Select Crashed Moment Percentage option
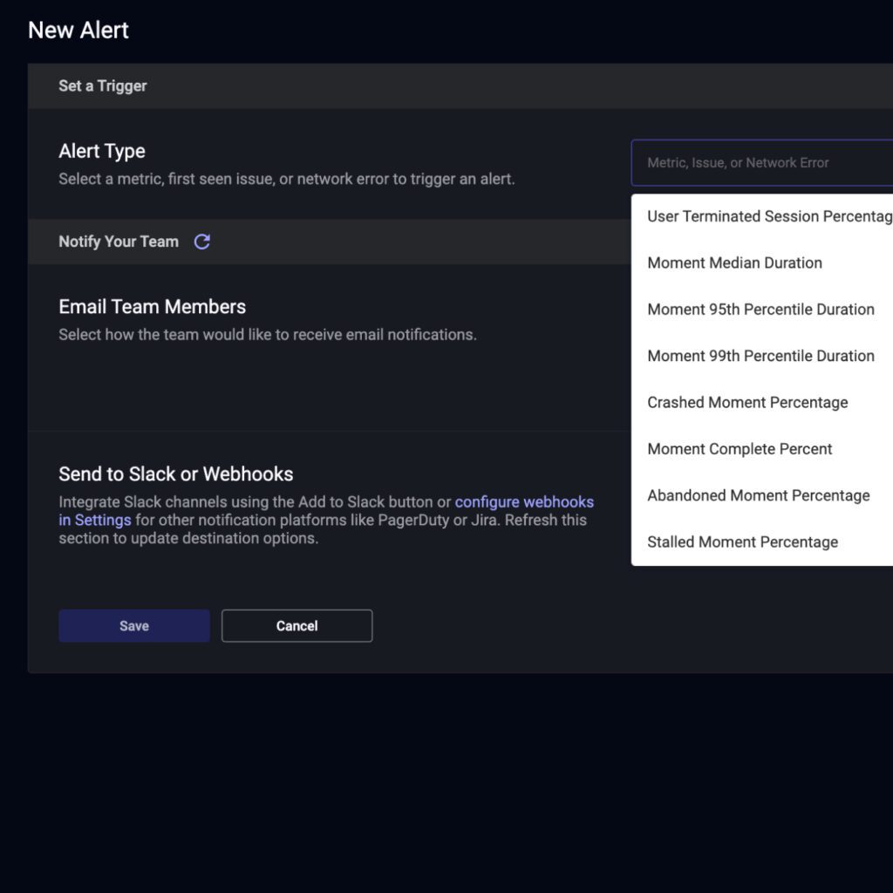This screenshot has height=893, width=893. 747,402
